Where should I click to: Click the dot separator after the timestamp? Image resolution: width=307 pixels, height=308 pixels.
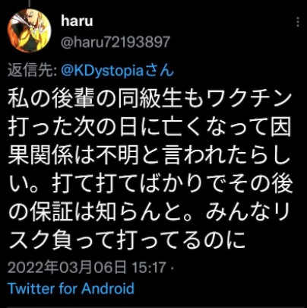point(172,268)
